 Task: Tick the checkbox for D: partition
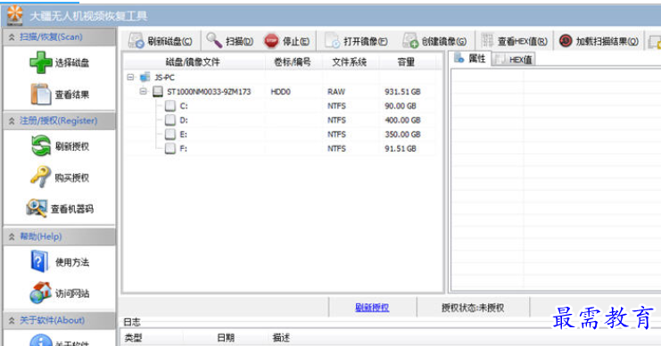click(x=170, y=120)
